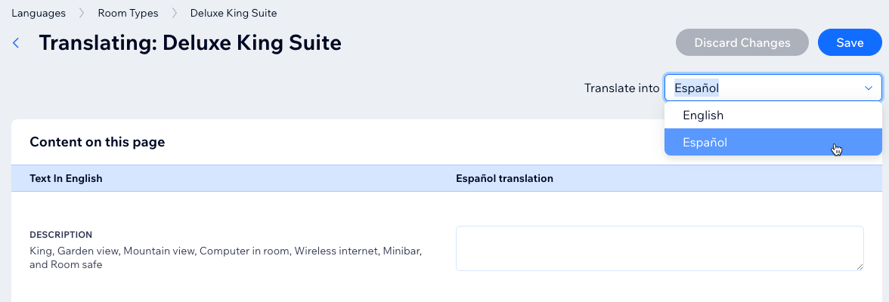Click the Translating: Deluxe King Suite title
This screenshot has height=302, width=889.
coord(190,43)
